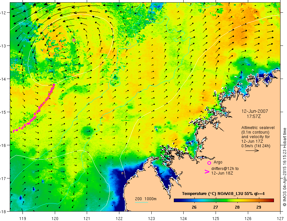
Task: Click longitude axis label '119'
Action: tap(23, 218)
